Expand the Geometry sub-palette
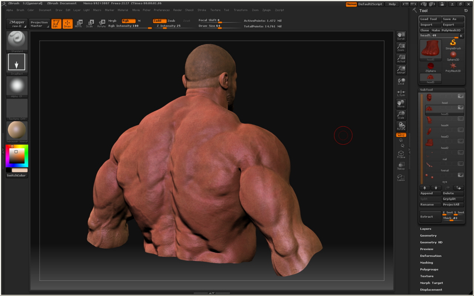 click(x=428, y=236)
